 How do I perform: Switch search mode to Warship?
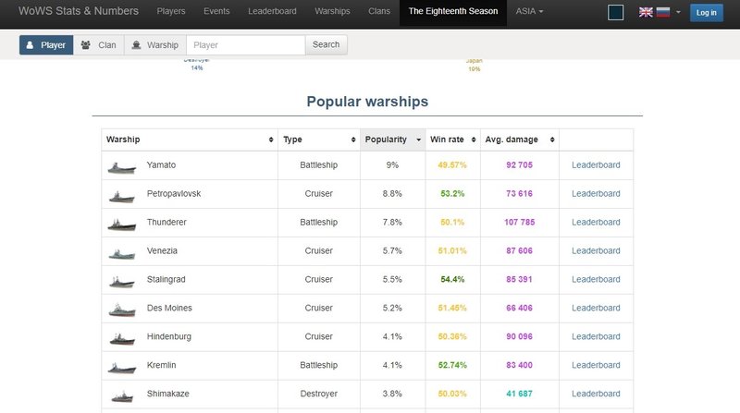pos(155,44)
